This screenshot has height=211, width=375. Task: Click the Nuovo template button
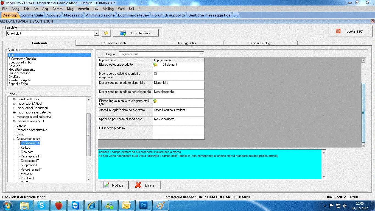click(x=136, y=33)
